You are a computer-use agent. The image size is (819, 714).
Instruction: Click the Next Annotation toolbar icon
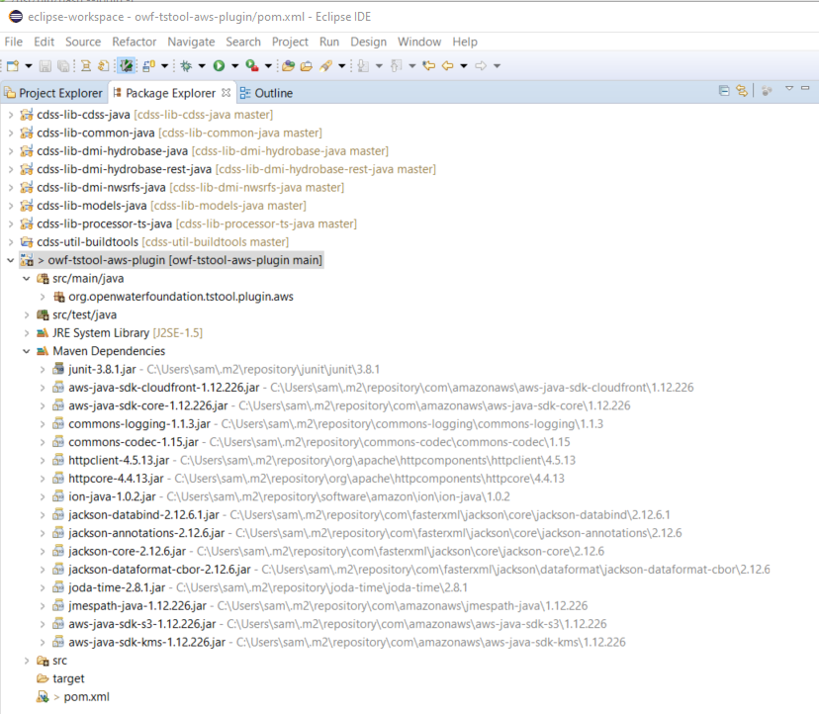coord(364,66)
